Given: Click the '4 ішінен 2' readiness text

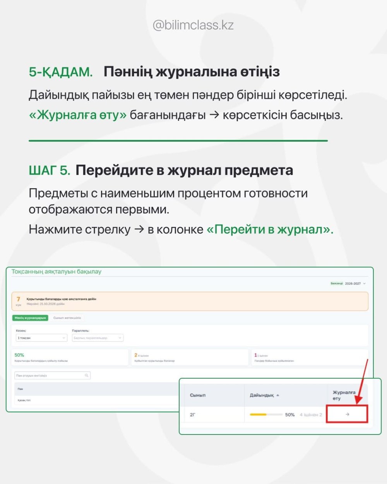Looking at the screenshot, I should click(311, 415).
